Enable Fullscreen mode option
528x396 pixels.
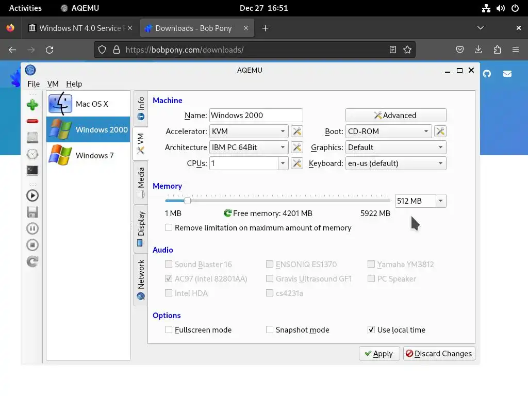pos(169,329)
